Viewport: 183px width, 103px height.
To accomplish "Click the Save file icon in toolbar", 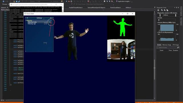I will tap(17, 1).
